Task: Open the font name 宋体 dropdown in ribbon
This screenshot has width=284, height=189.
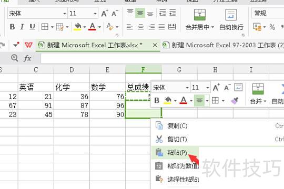Action: click(x=65, y=14)
